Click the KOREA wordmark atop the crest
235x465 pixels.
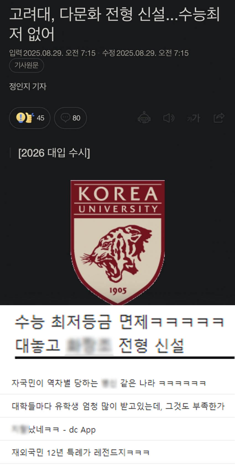(118, 194)
